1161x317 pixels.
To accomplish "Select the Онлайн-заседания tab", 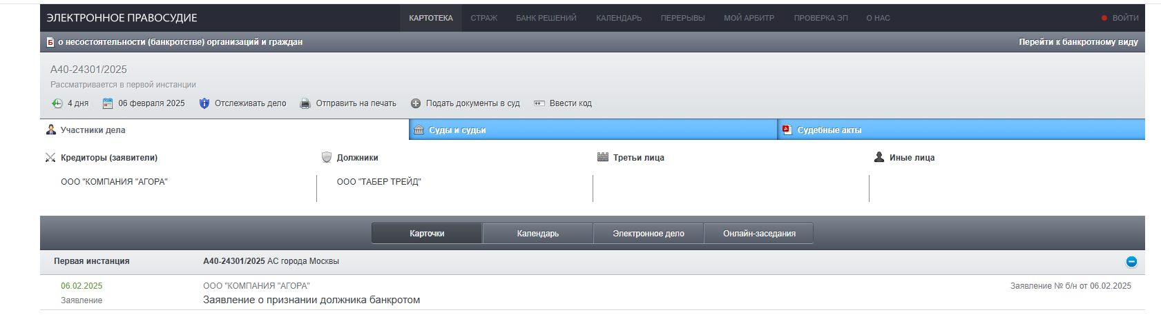I will pyautogui.click(x=759, y=234).
